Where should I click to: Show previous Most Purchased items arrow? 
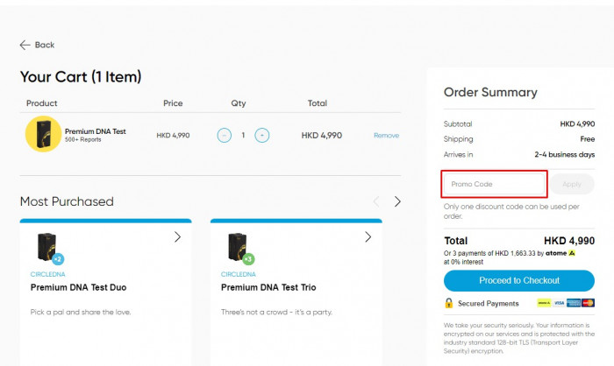[376, 201]
